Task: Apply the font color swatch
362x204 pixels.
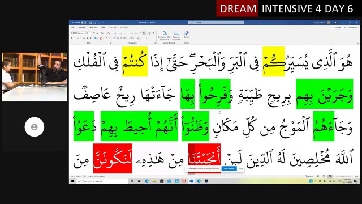Action: (x=107, y=38)
